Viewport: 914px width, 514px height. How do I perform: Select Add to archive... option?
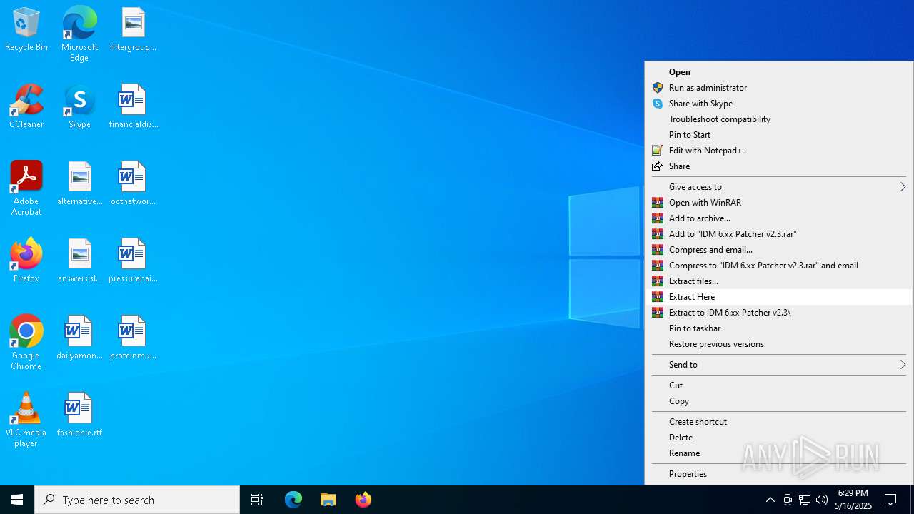coord(778,218)
